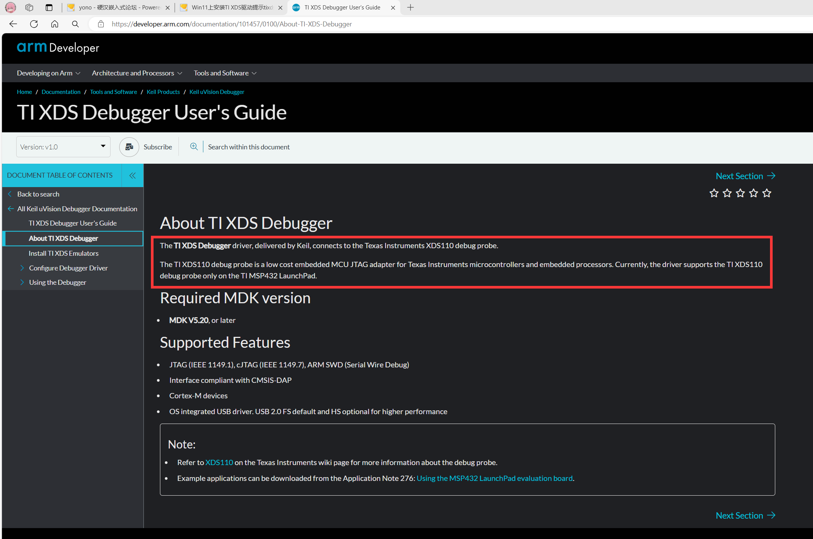The height and width of the screenshot is (539, 813).
Task: Open the Version v1.0 dropdown
Action: tap(63, 147)
